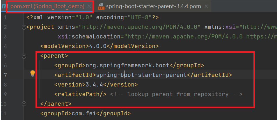Click spring-boot-starter-parent artifactId value
The width and height of the screenshot is (277, 120).
[141, 75]
